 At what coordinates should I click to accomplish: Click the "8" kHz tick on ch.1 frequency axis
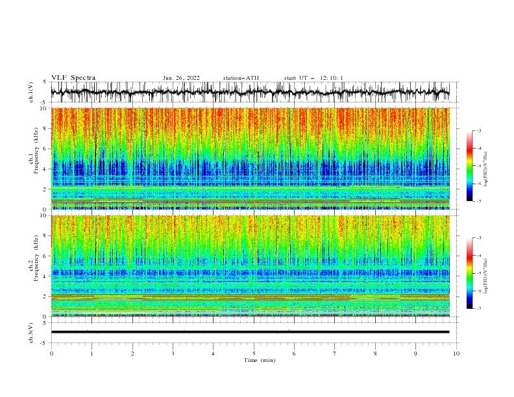[x=45, y=128]
